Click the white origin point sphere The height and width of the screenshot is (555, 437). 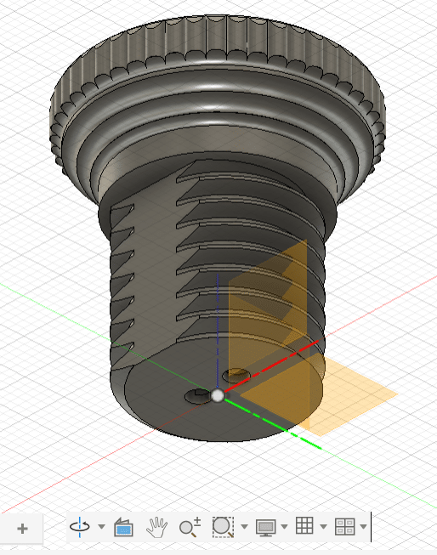(218, 395)
